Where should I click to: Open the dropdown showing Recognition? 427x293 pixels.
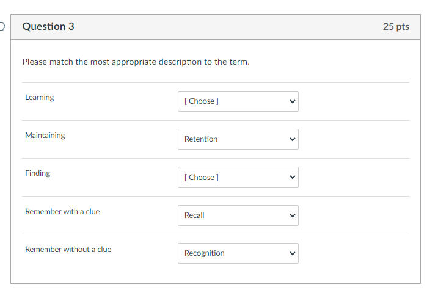(x=238, y=253)
